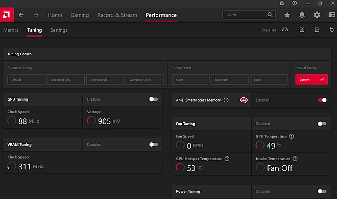This screenshot has width=337, height=199.
Task: Open favorites via the star icon
Action: (x=287, y=15)
